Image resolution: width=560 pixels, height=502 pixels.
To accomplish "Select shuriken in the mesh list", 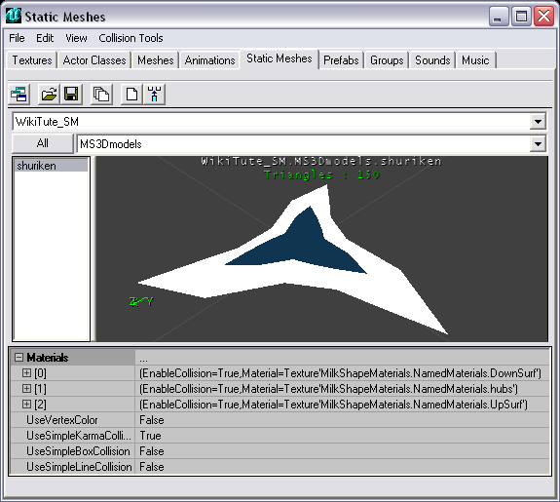I will pos(51,166).
